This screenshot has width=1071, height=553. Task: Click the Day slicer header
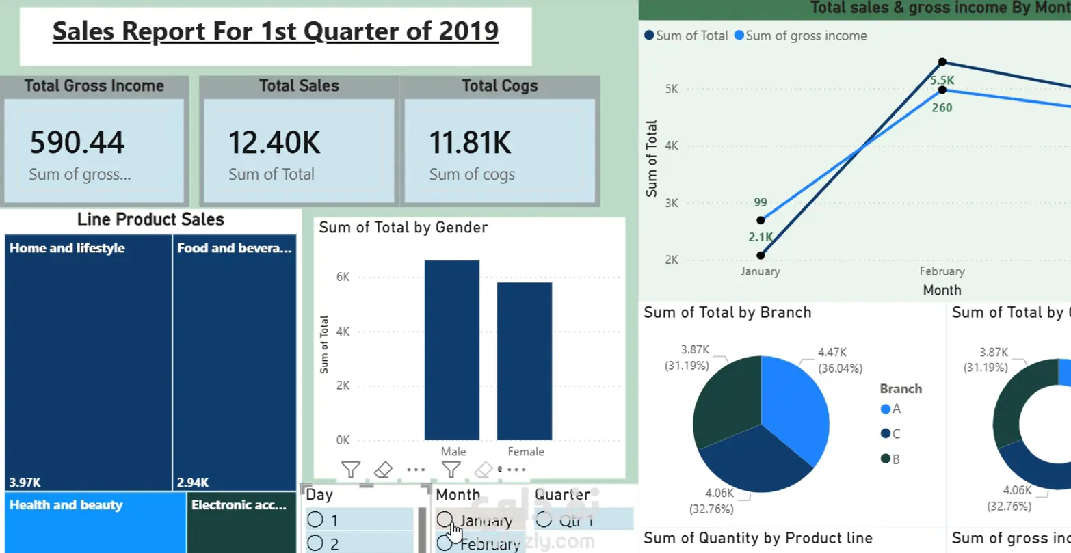tap(319, 494)
